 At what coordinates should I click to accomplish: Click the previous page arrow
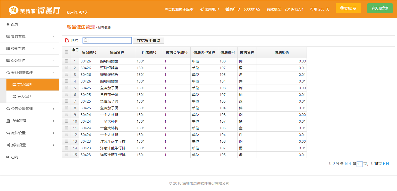pyautogui.click(x=350, y=164)
